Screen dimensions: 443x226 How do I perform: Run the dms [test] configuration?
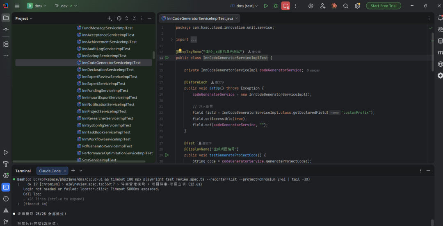[x=266, y=6]
